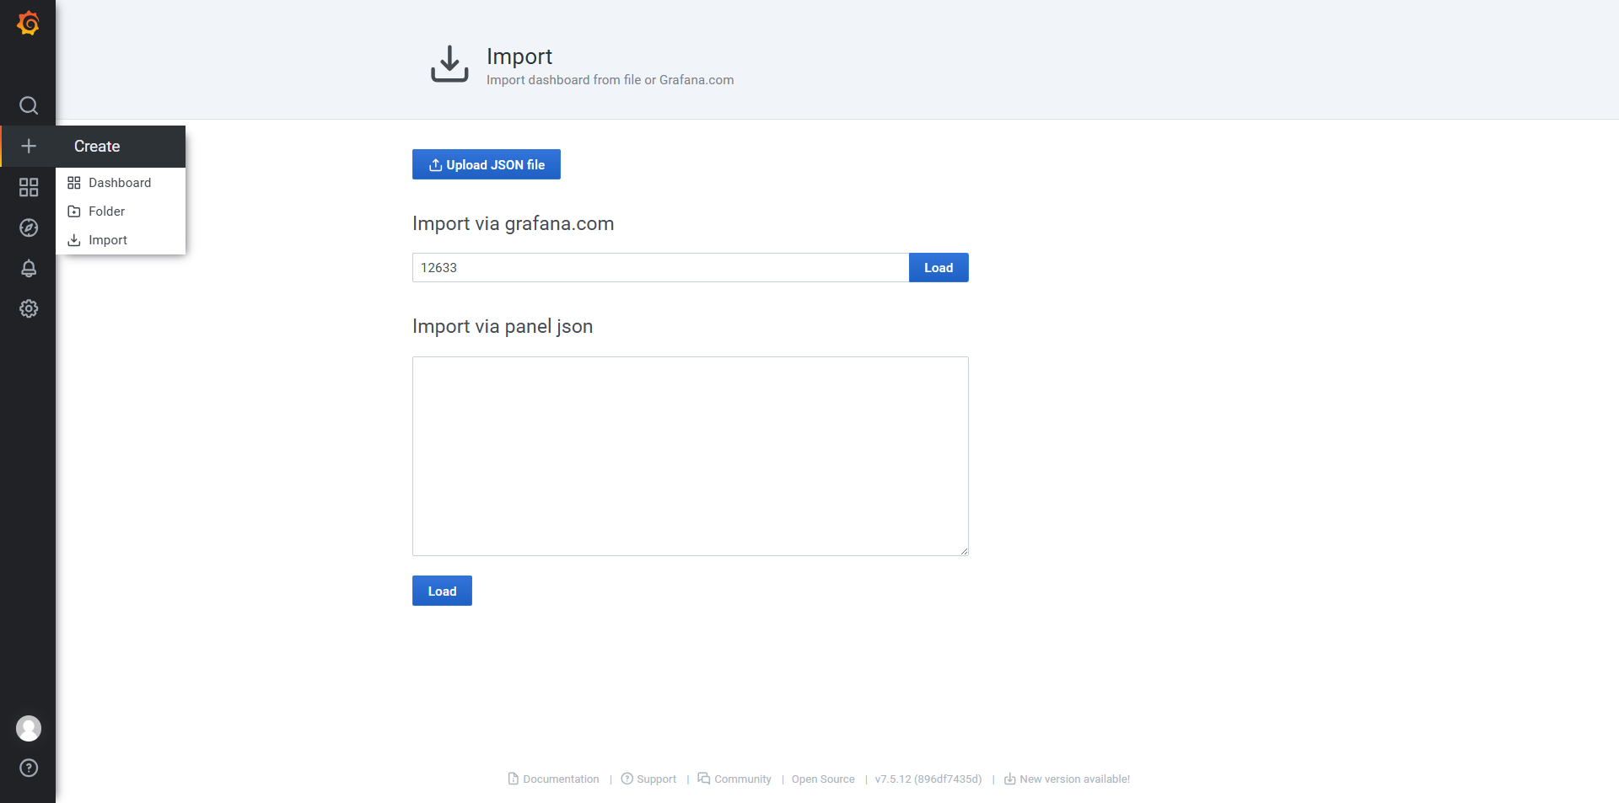The image size is (1619, 803).
Task: Click the large Import page header icon
Action: point(449,64)
